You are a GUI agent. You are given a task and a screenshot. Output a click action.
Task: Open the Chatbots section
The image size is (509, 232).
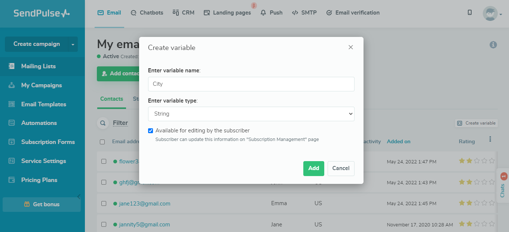click(x=147, y=12)
